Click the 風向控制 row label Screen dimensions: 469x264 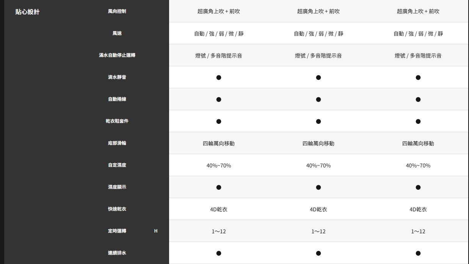pyautogui.click(x=117, y=11)
